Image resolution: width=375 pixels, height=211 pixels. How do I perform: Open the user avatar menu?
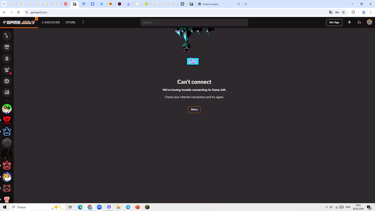[370, 22]
